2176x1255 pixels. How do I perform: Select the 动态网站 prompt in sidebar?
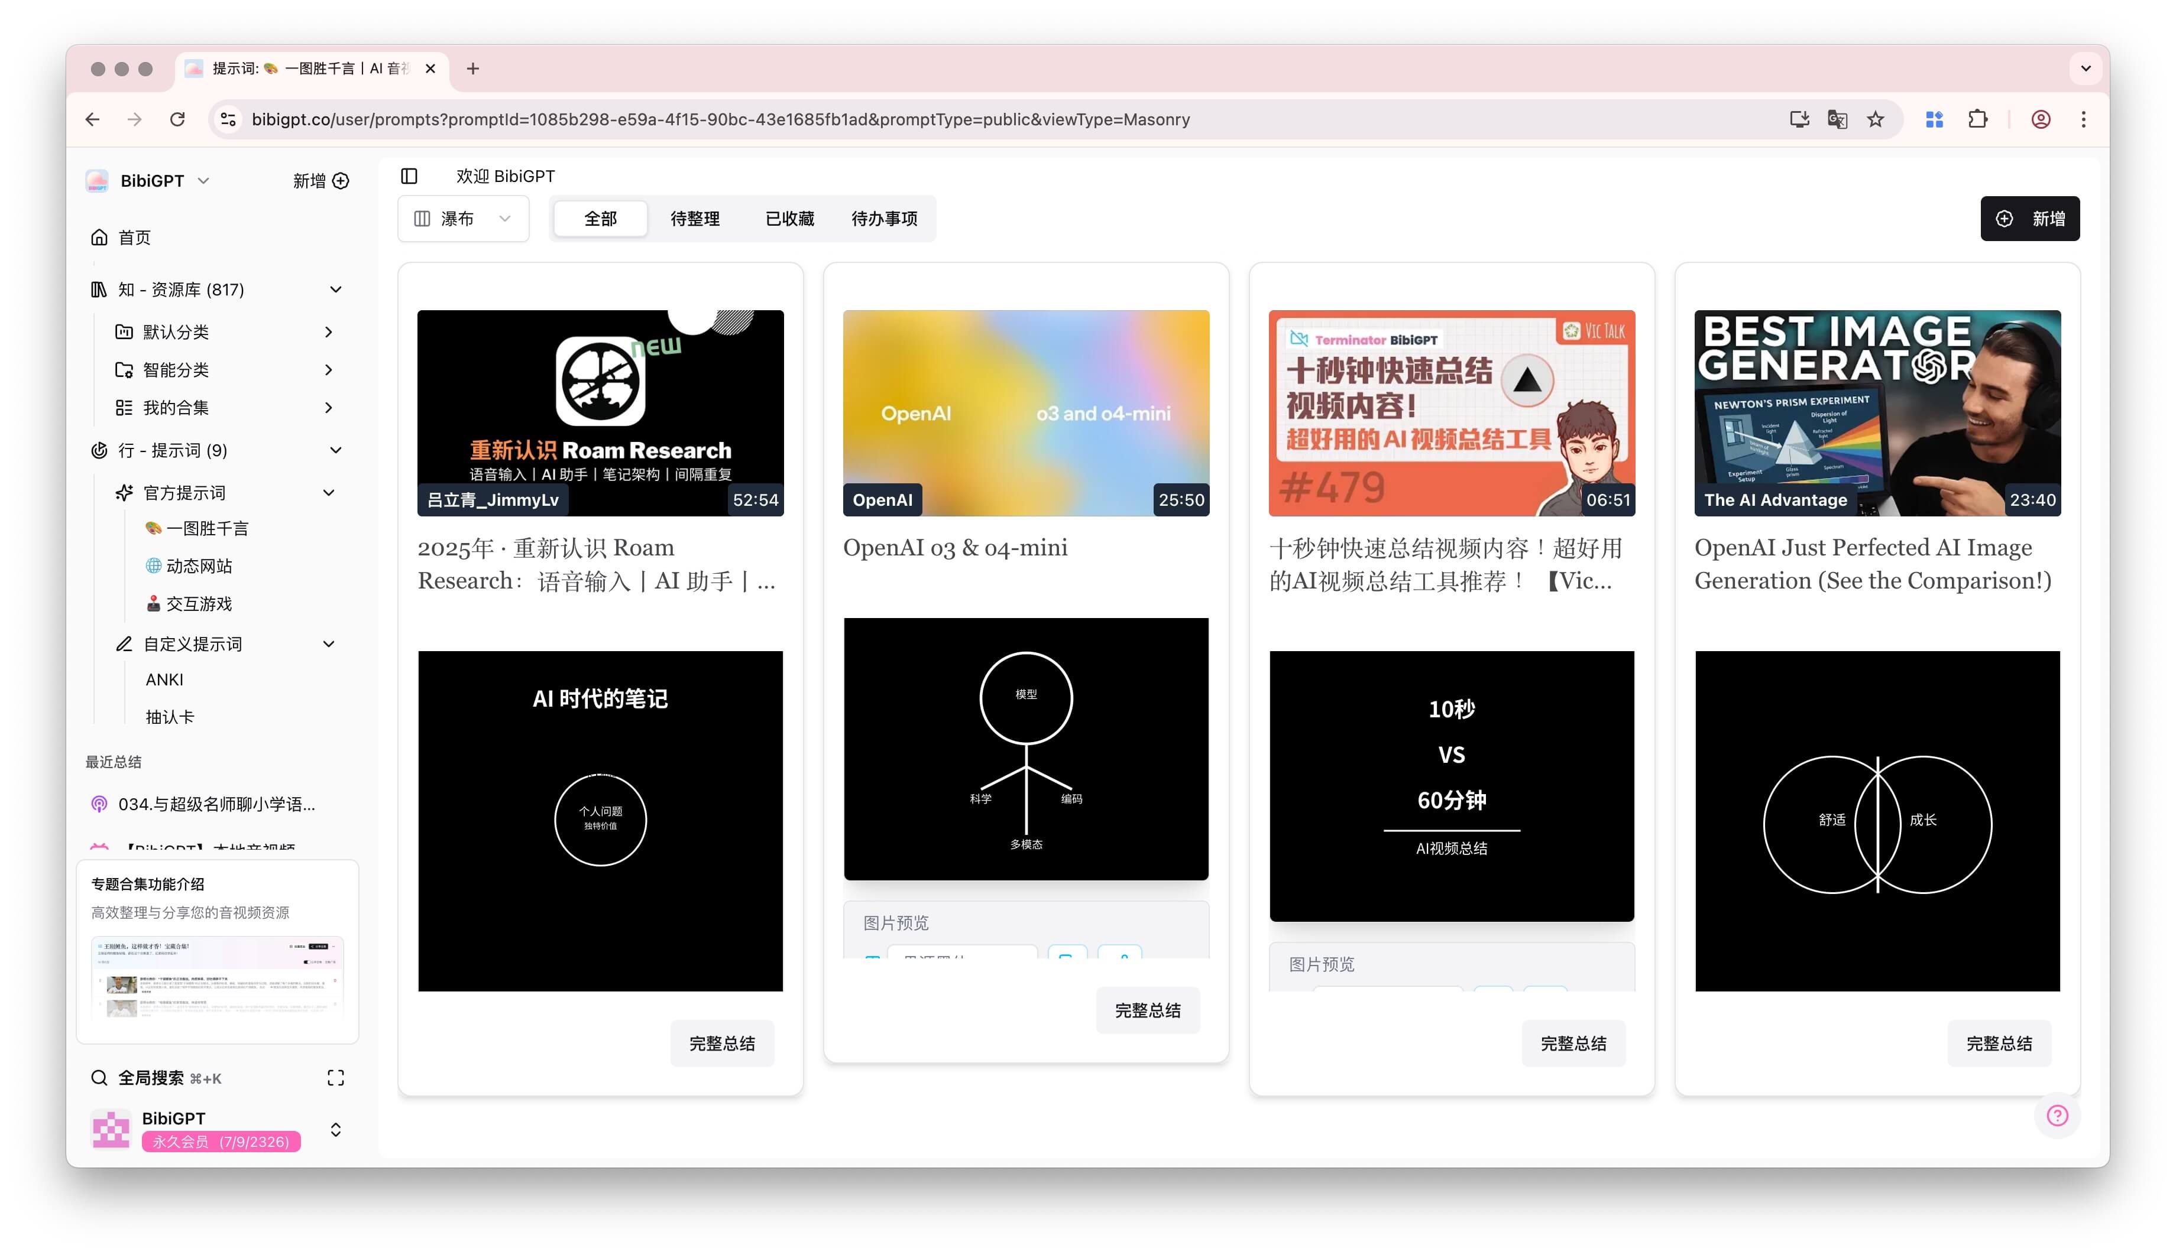click(x=198, y=566)
